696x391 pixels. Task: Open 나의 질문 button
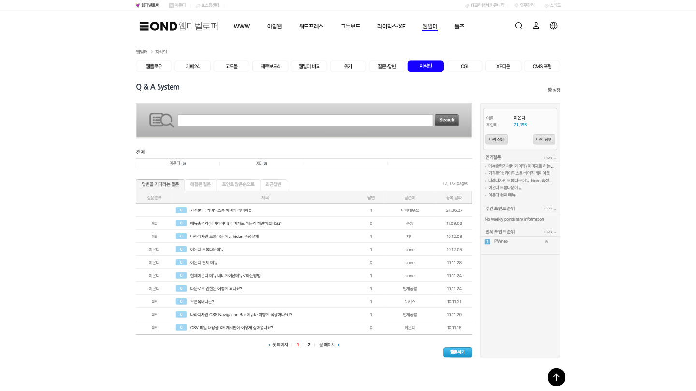pyautogui.click(x=496, y=140)
